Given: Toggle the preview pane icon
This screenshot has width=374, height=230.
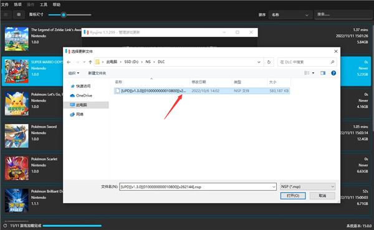Looking at the screenshot, I should pos(323,73).
